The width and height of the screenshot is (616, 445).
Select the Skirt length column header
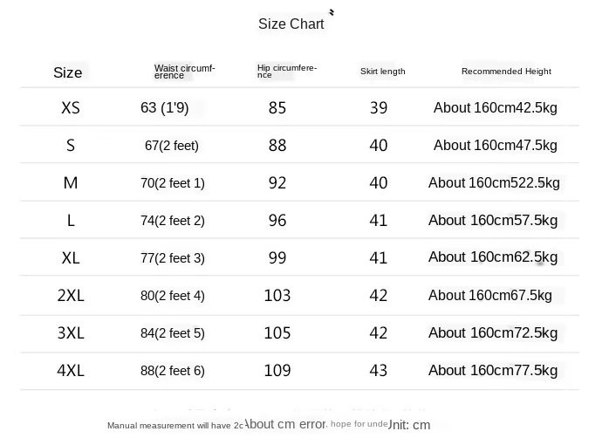tap(383, 72)
